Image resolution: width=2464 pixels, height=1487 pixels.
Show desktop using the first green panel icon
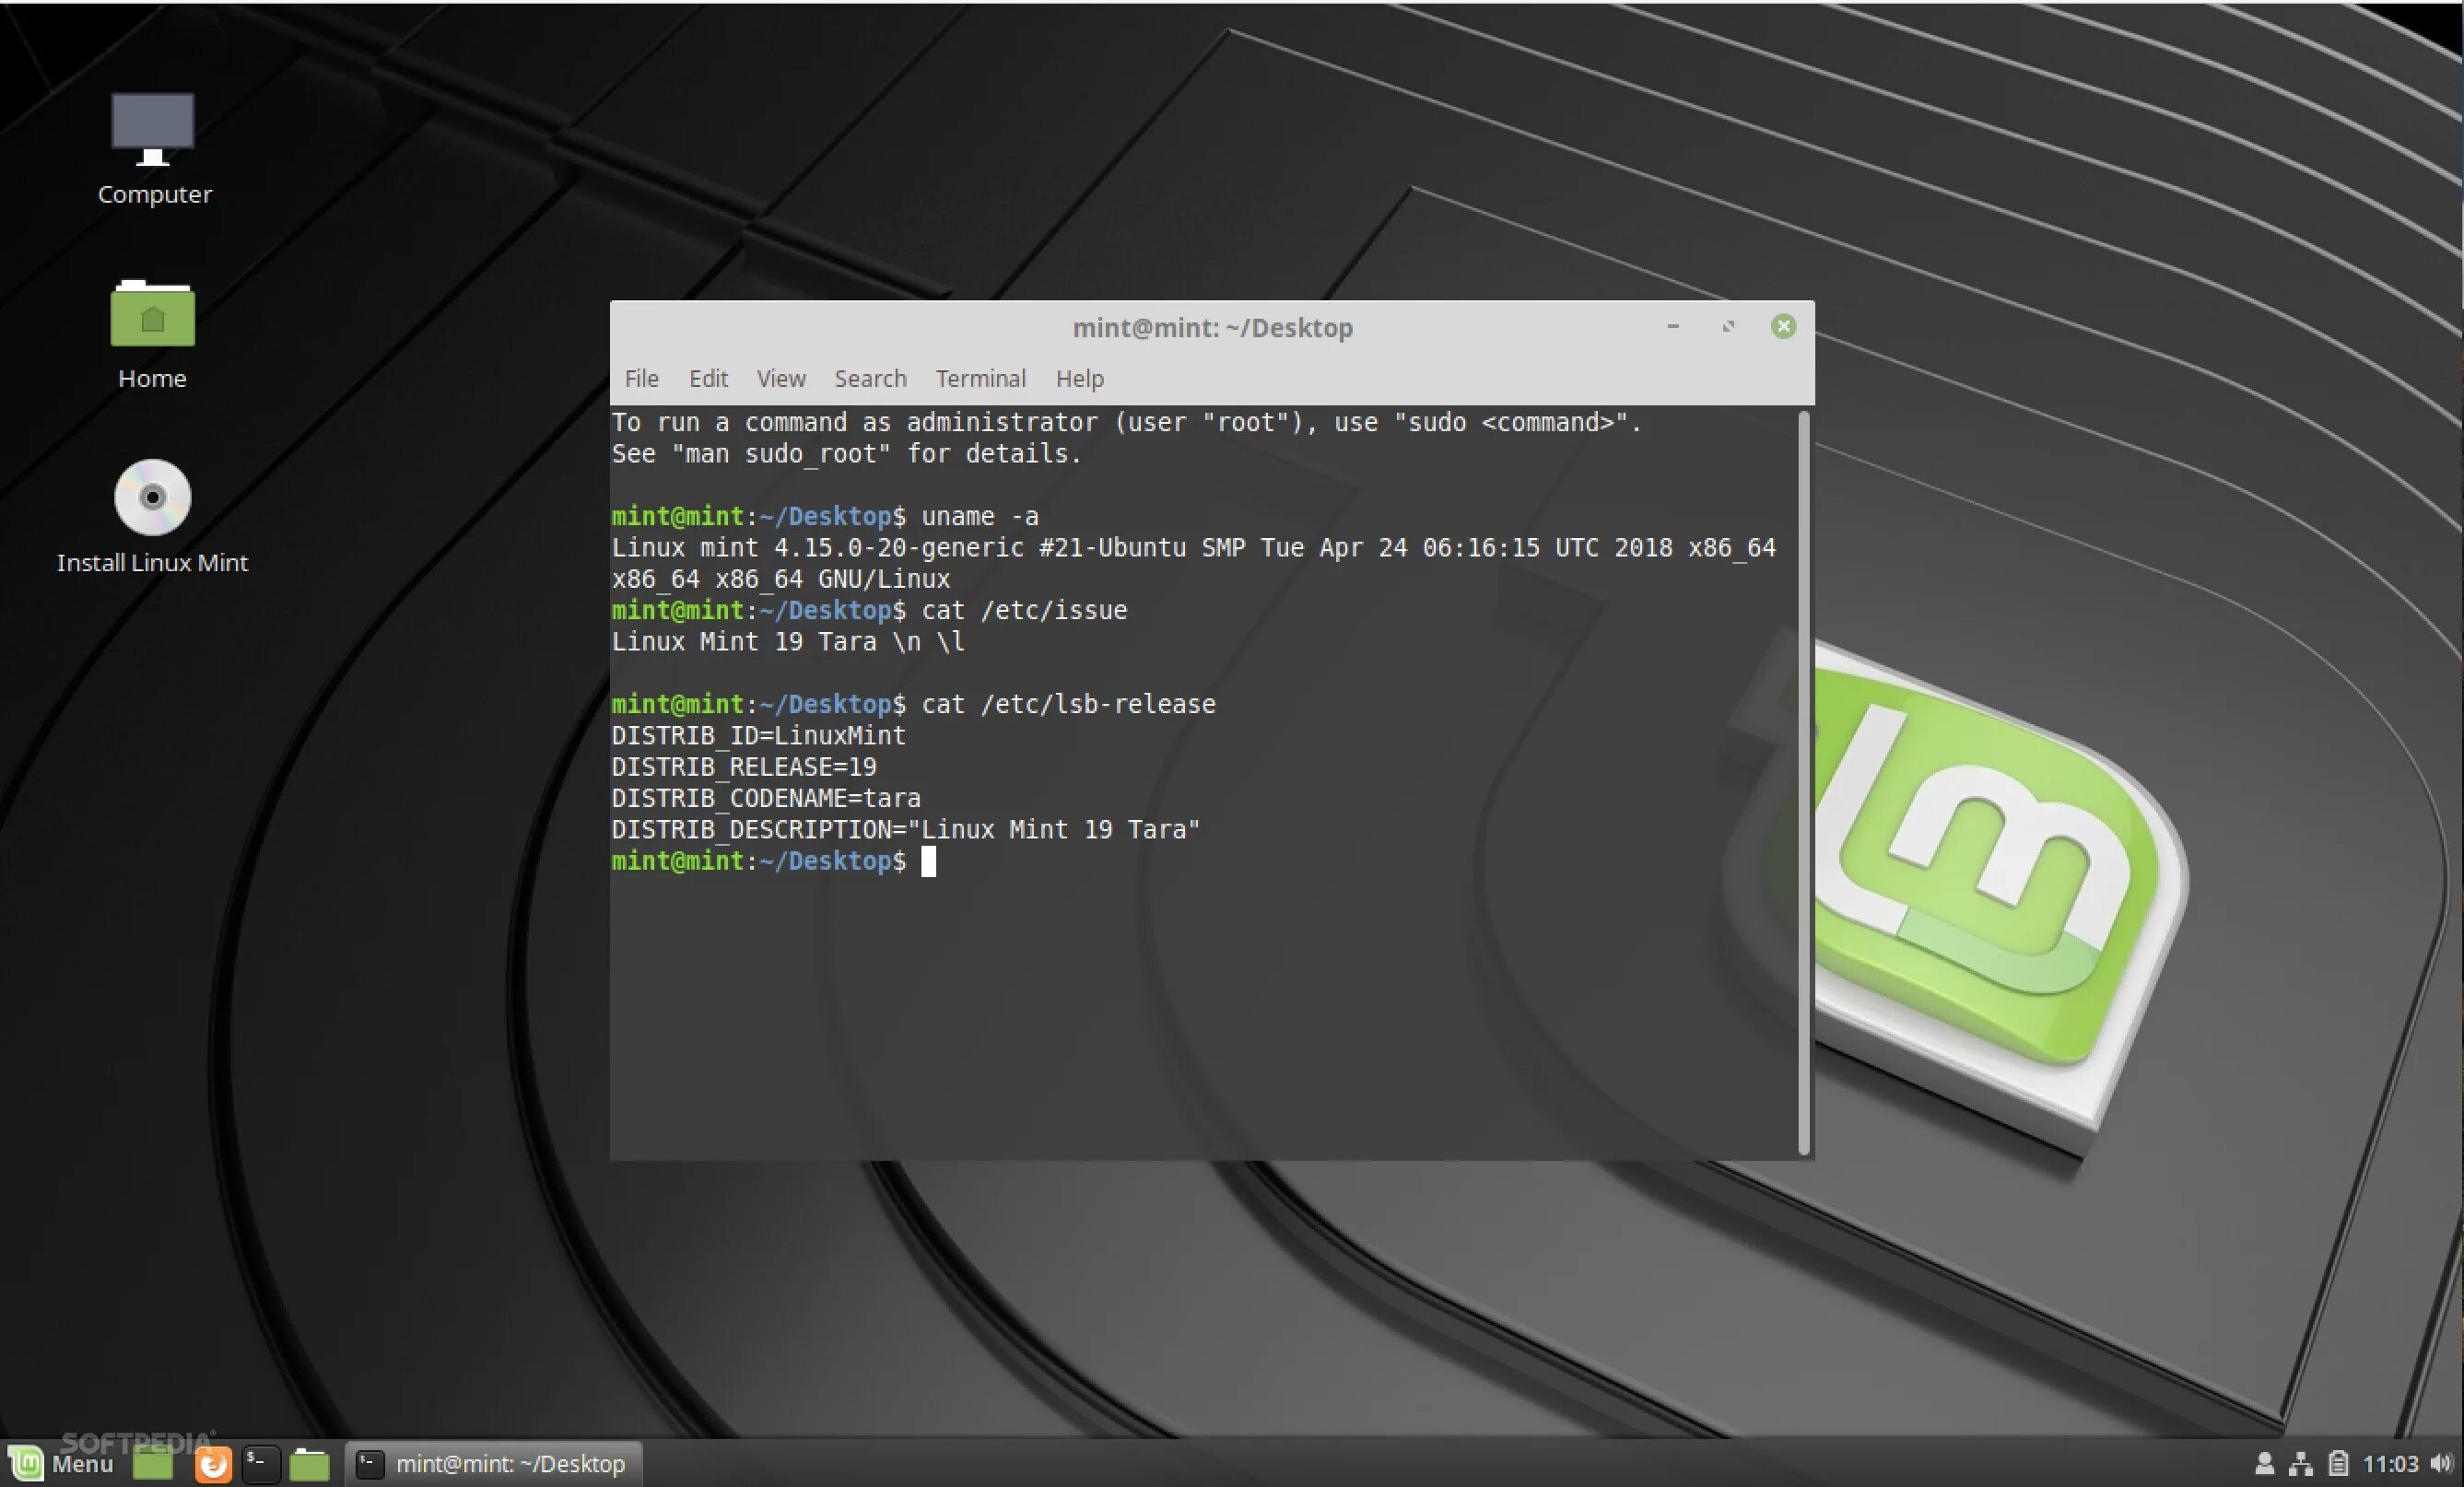tap(152, 1464)
